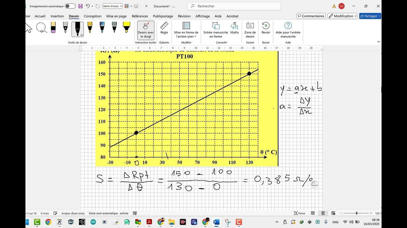The image size is (407, 228).
Task: Select the arrow selection tool
Action: click(x=29, y=28)
